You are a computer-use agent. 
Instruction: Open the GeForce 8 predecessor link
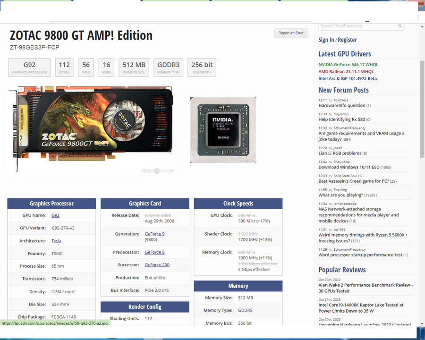[x=154, y=252]
